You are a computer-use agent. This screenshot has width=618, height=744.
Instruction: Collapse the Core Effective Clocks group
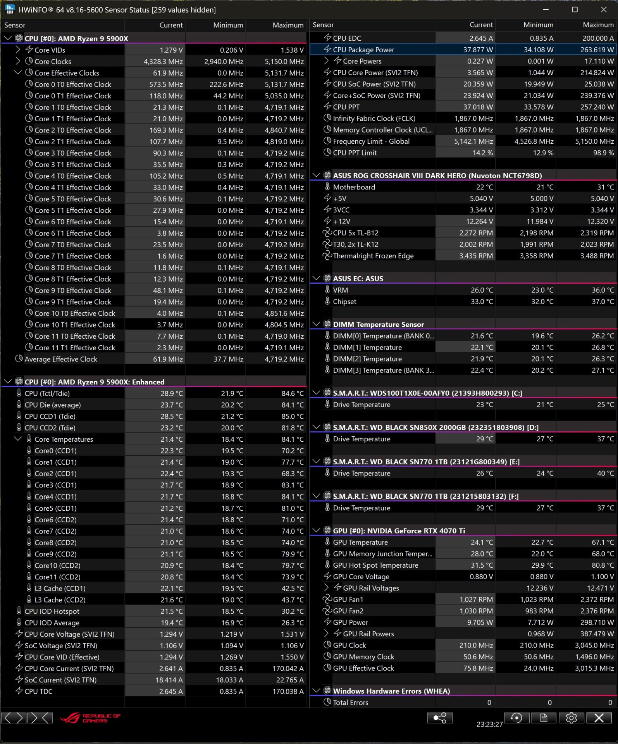18,72
